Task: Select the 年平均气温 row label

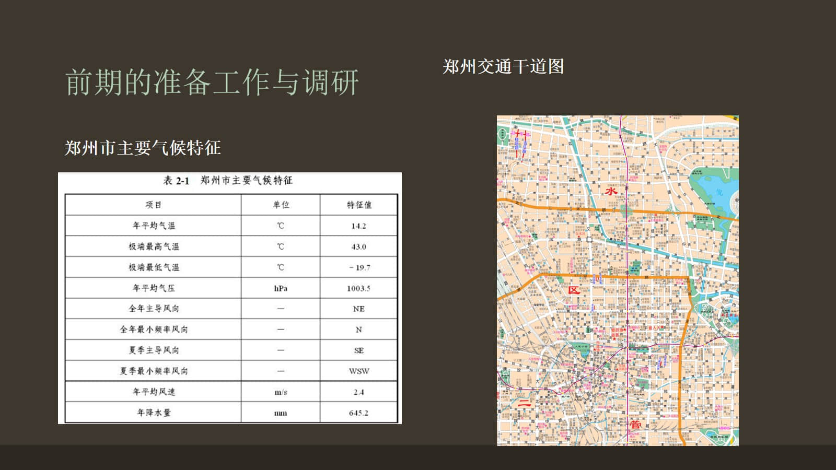Action: pos(153,226)
